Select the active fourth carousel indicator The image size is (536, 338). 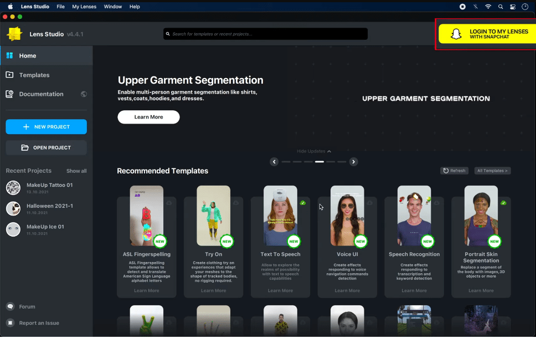coord(319,162)
